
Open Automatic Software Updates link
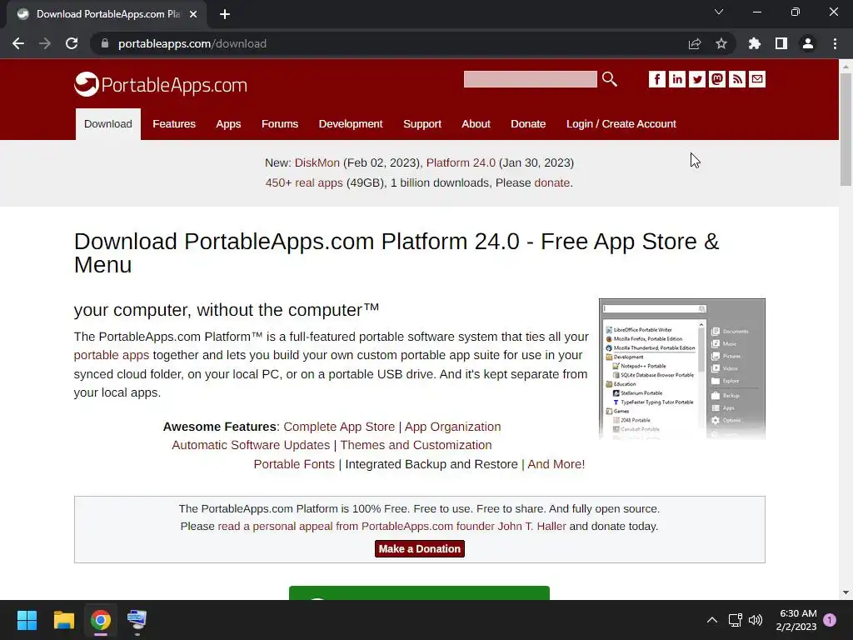(251, 445)
